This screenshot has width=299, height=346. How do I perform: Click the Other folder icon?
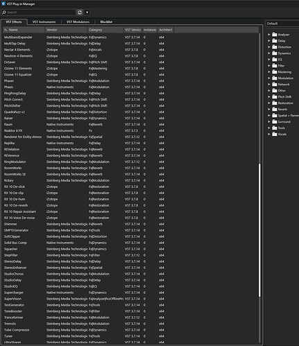click(275, 91)
